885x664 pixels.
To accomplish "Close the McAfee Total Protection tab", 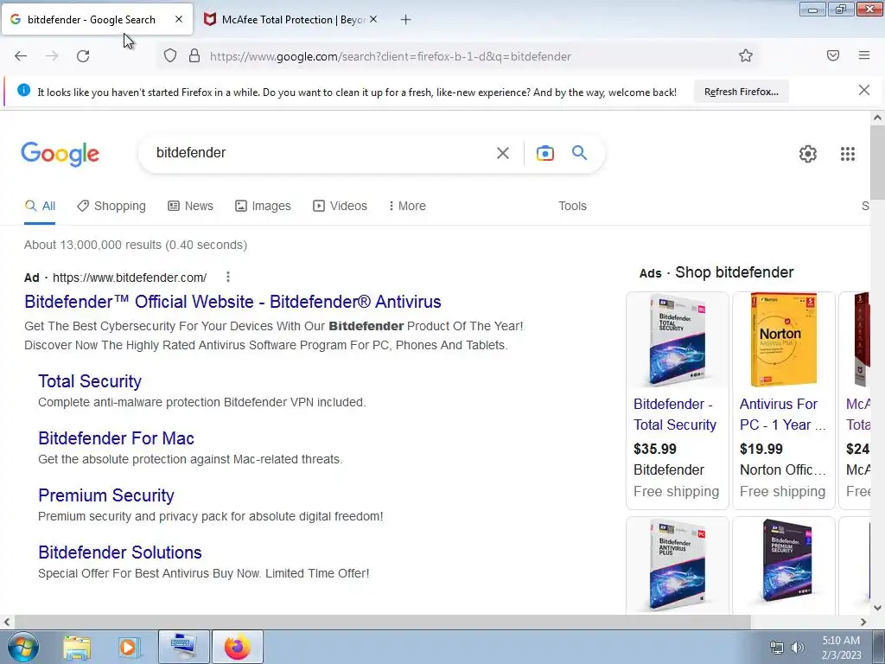I will tap(373, 19).
